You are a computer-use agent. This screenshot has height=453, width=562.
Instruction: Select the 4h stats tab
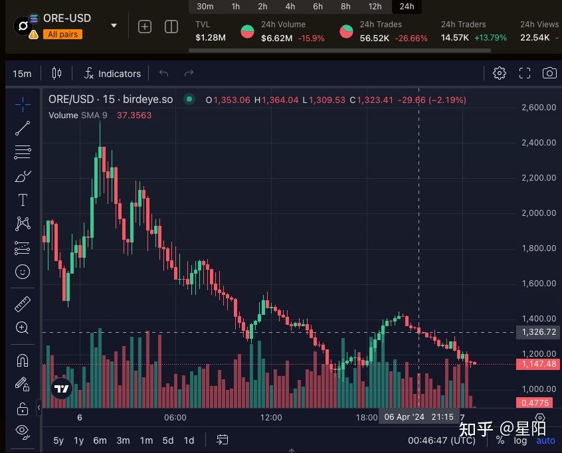[x=290, y=7]
